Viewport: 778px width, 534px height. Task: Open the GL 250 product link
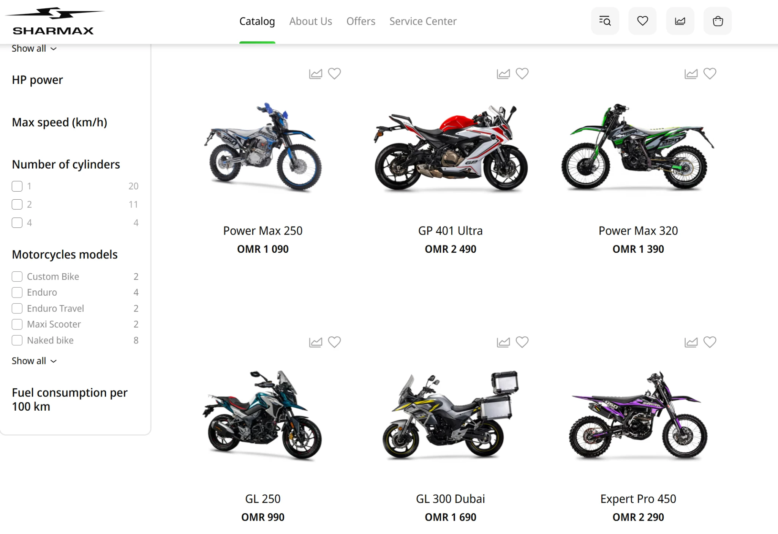click(x=262, y=499)
